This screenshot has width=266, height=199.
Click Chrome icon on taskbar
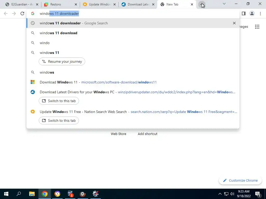(x=44, y=194)
